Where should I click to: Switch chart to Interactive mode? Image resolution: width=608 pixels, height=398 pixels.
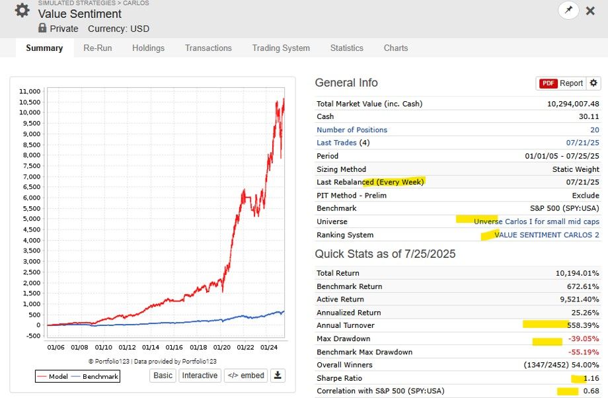point(200,376)
